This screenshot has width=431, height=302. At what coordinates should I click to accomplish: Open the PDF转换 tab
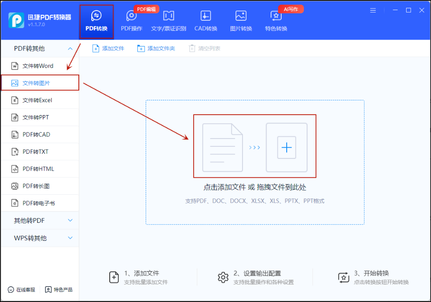pos(96,22)
